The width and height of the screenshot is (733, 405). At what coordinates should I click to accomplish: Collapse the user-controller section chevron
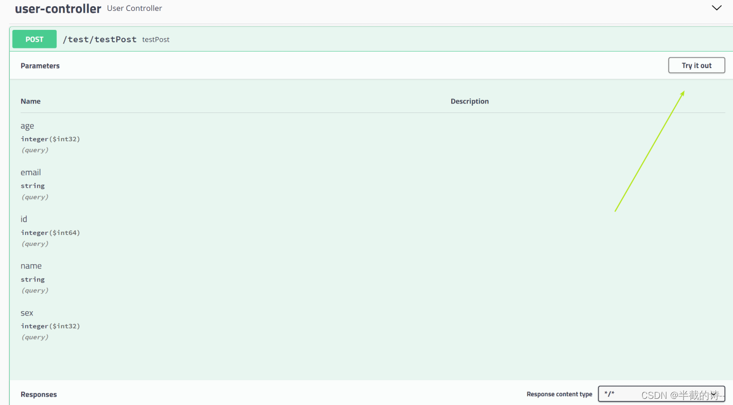click(717, 8)
